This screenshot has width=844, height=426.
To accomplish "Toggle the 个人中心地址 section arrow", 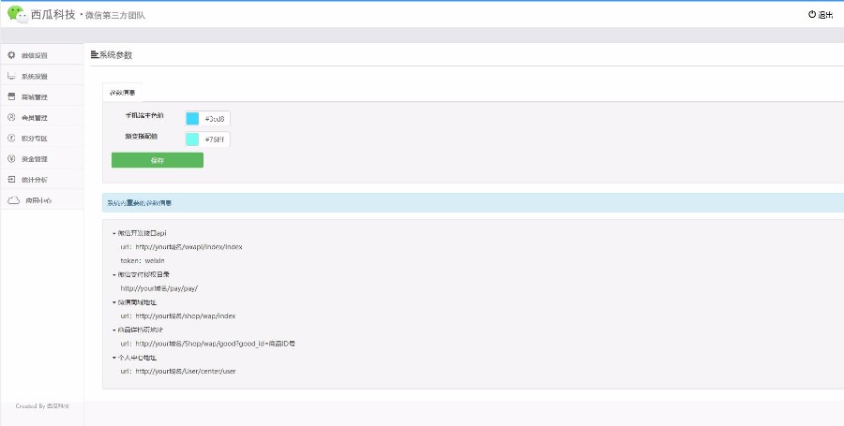I will coord(113,358).
